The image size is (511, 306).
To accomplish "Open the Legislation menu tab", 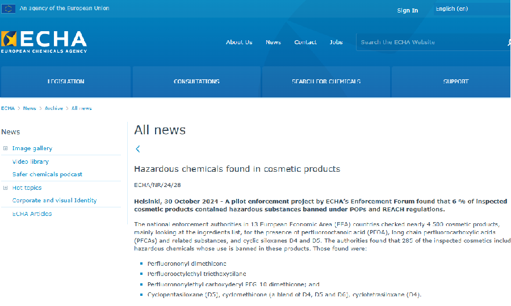I will pos(66,82).
